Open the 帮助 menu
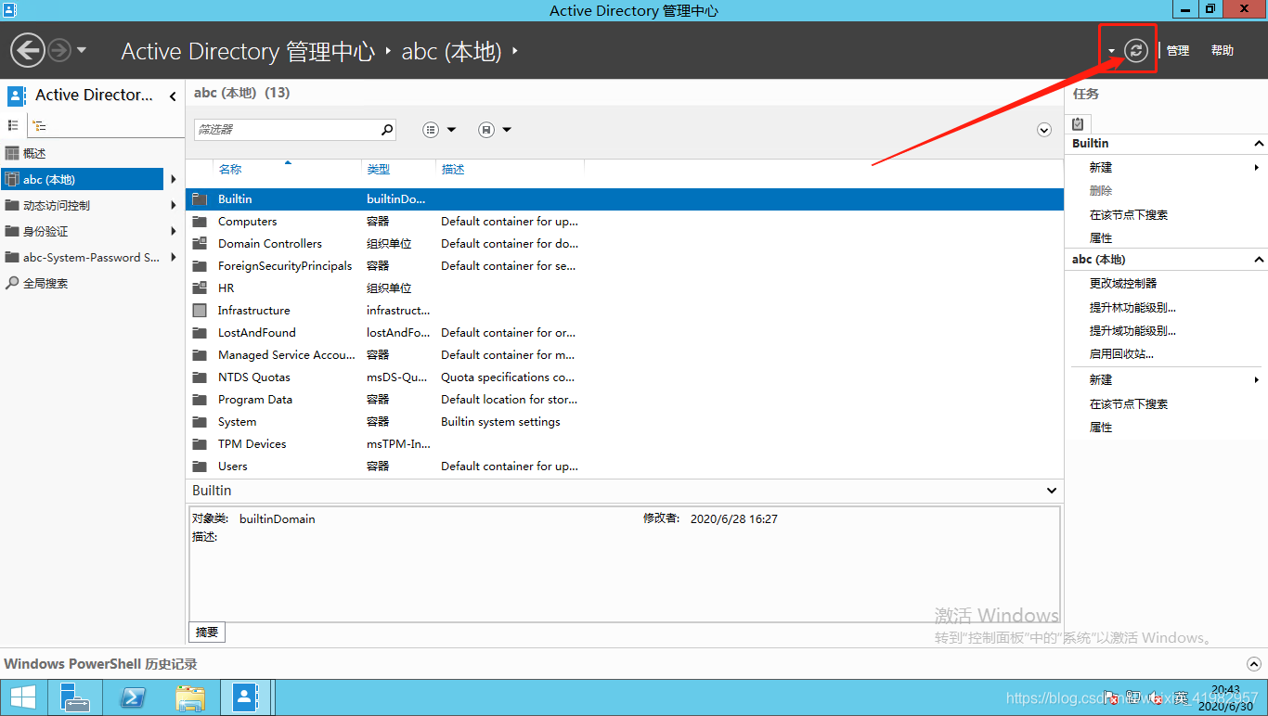The image size is (1268, 716). tap(1223, 51)
